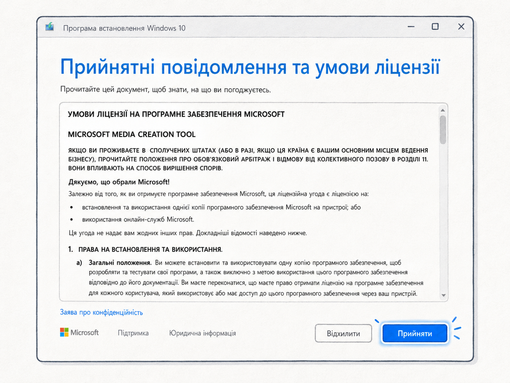Open the Заява про конфіденційність link
Image resolution: width=510 pixels, height=383 pixels.
coord(101,312)
